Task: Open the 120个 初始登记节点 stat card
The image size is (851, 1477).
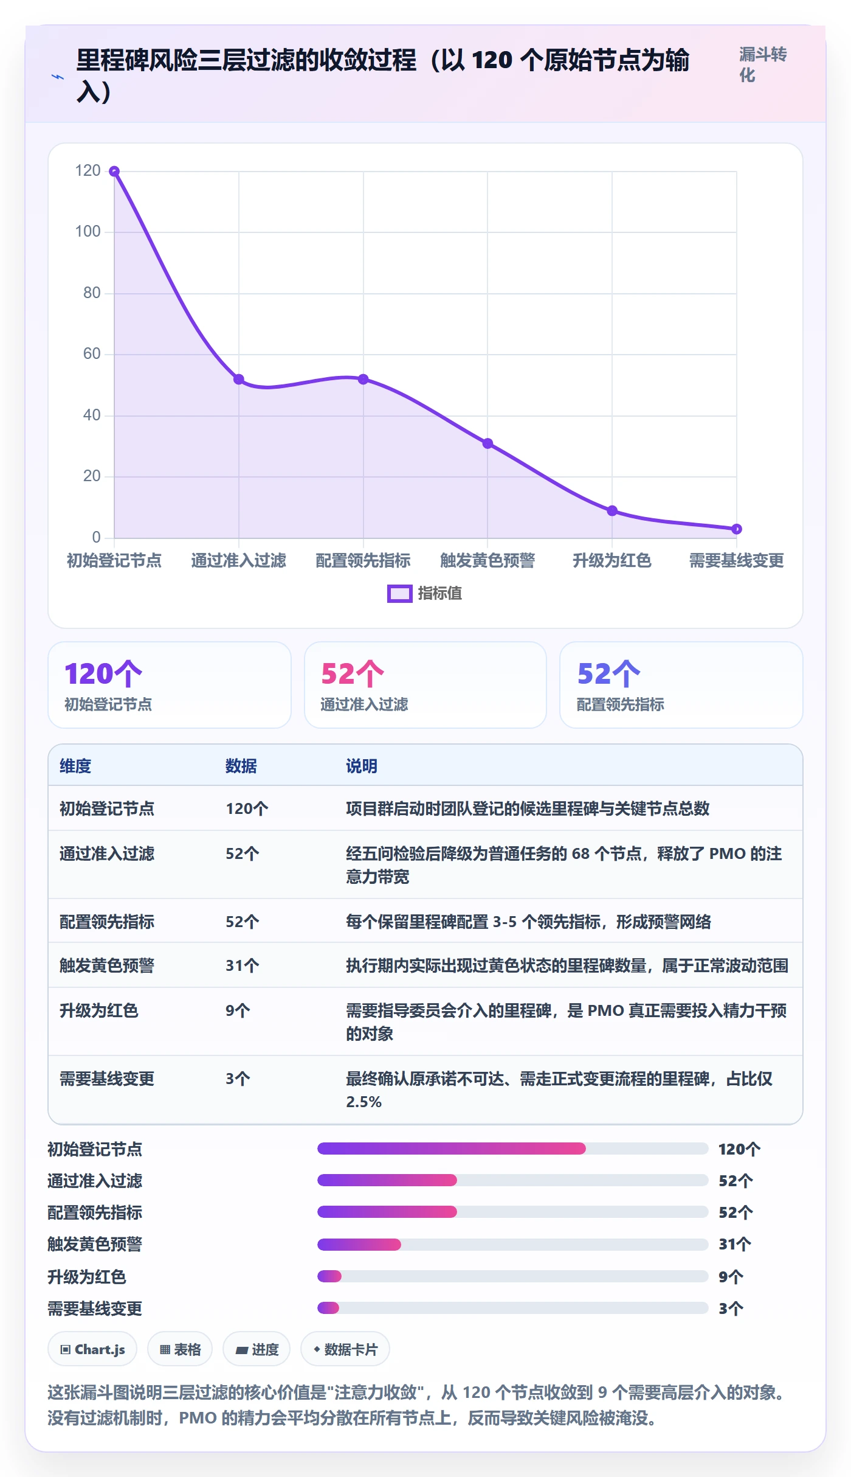Action: (170, 685)
